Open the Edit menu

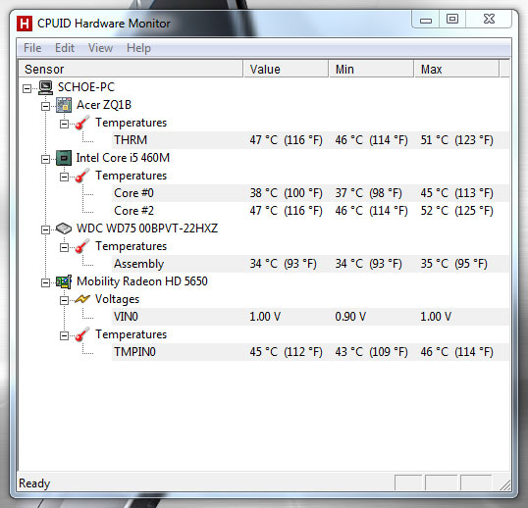point(65,48)
